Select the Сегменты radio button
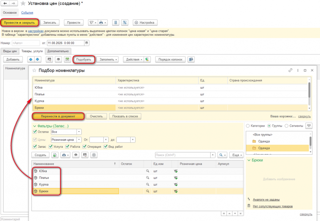320x221 pixels. (x=287, y=126)
